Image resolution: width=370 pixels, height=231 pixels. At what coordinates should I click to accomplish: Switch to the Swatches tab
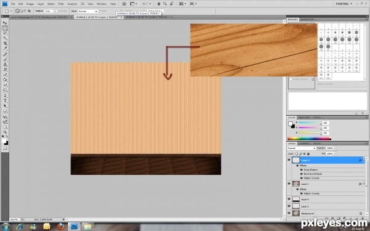coord(304,118)
